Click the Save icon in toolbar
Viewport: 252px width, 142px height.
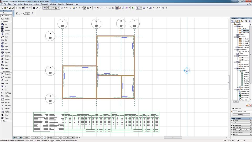pyautogui.click(x=9, y=8)
